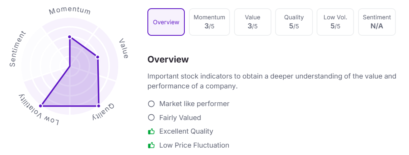Click the circle icon beside Fairly Valued

151,118
